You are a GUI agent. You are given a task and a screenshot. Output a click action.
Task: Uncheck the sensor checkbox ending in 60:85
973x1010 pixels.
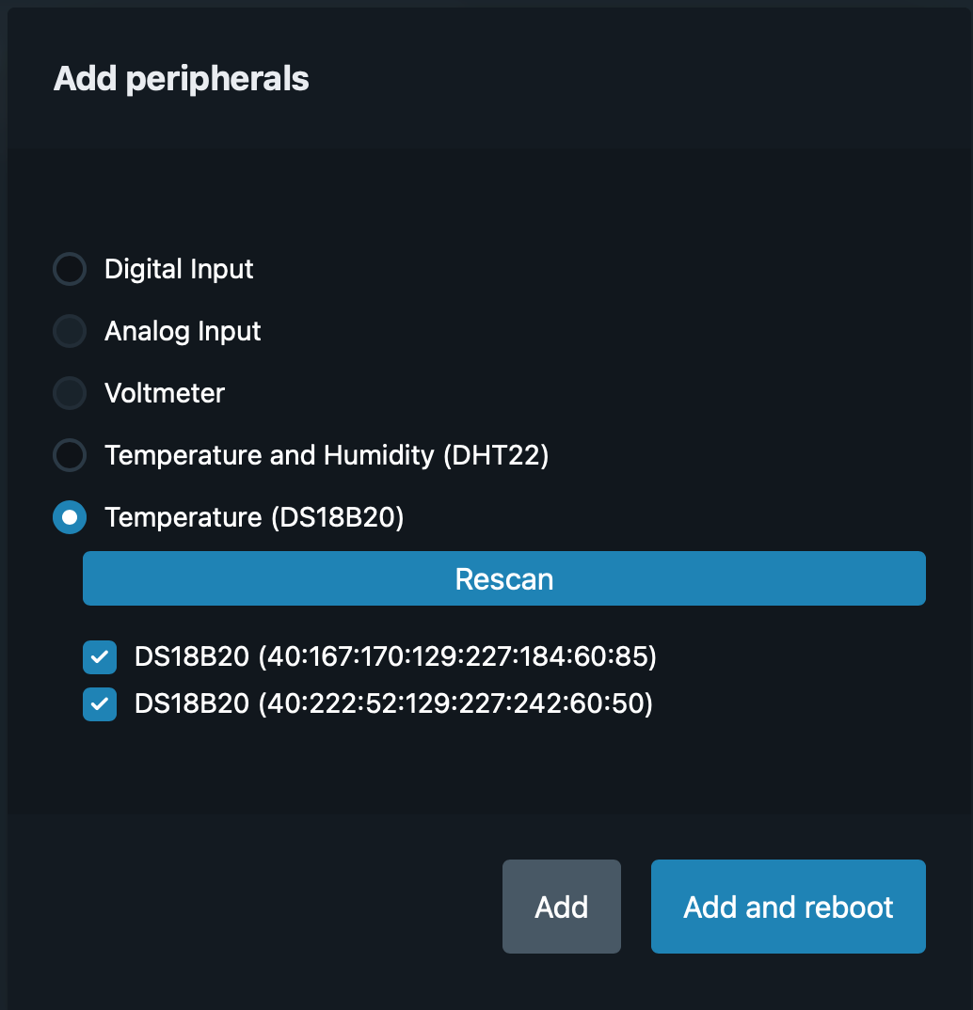coord(100,656)
